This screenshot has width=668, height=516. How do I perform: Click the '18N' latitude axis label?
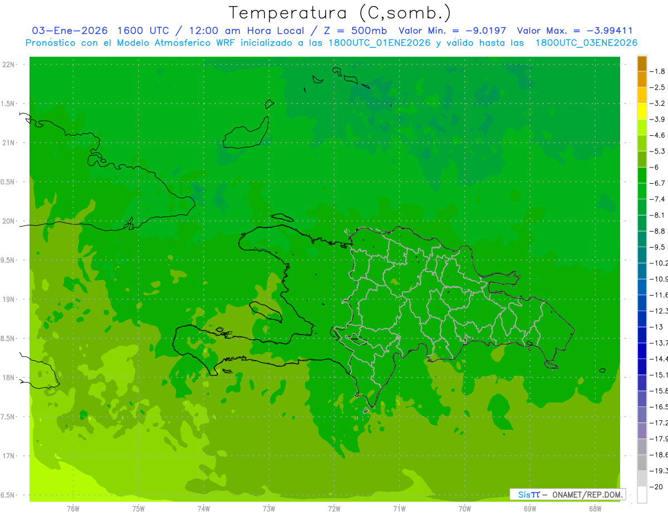(x=9, y=377)
